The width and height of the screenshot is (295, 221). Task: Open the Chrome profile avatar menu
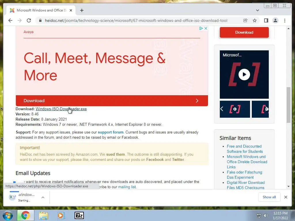click(x=275, y=20)
